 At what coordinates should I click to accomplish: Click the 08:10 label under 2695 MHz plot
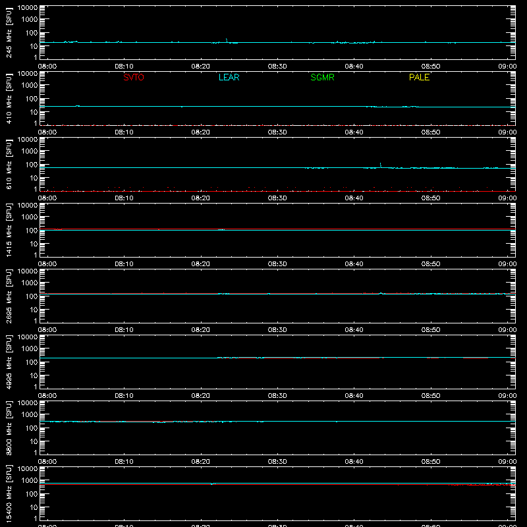pyautogui.click(x=124, y=330)
